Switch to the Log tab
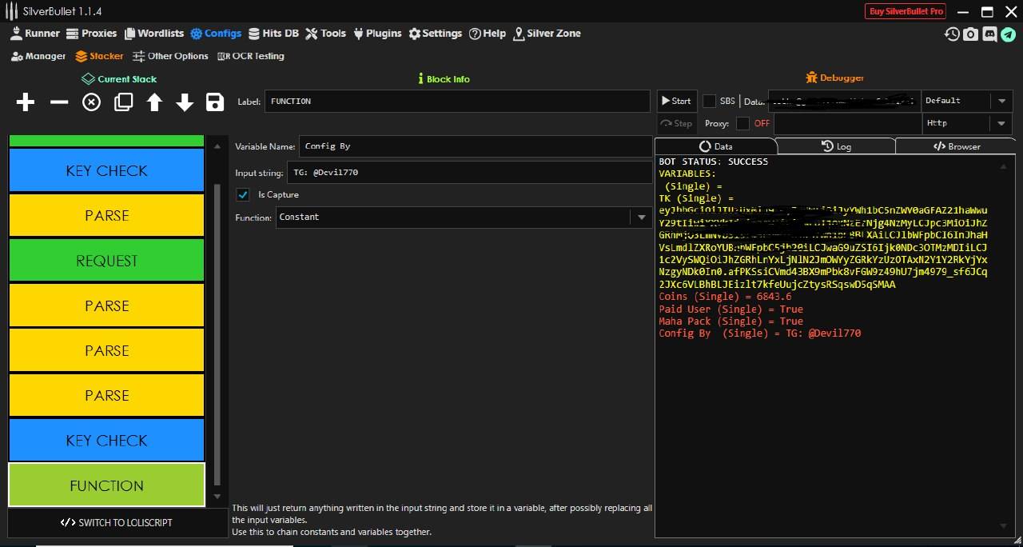Image resolution: width=1023 pixels, height=547 pixels. [836, 146]
